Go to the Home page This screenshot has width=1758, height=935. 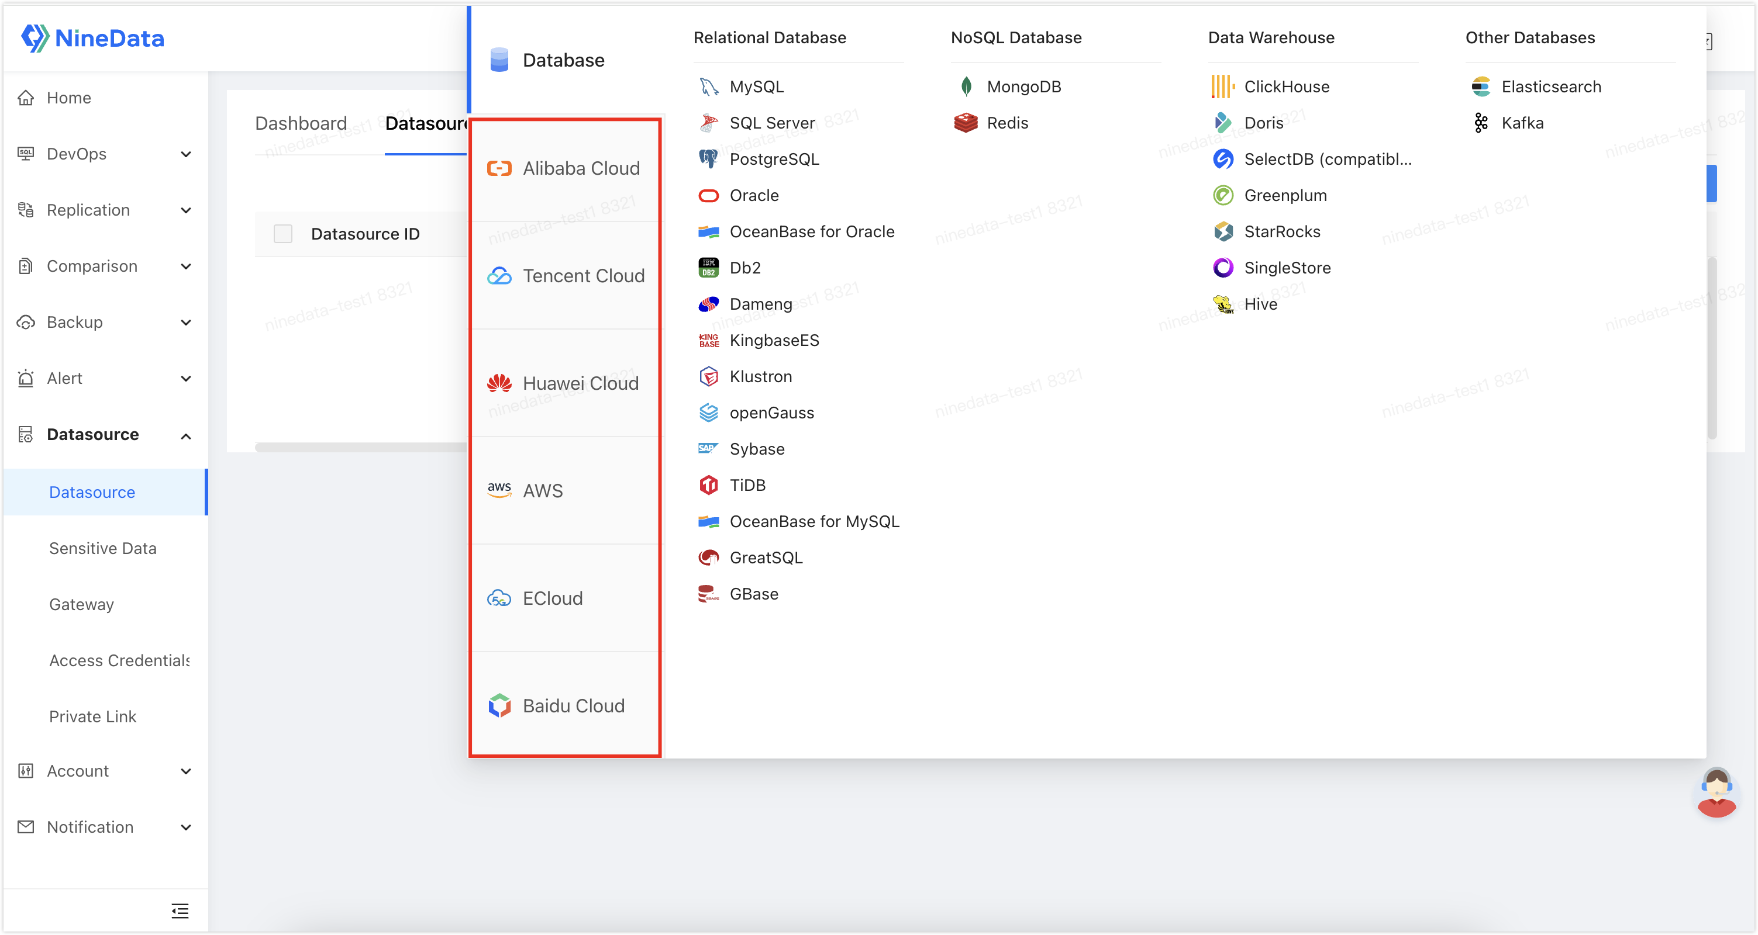tap(69, 98)
